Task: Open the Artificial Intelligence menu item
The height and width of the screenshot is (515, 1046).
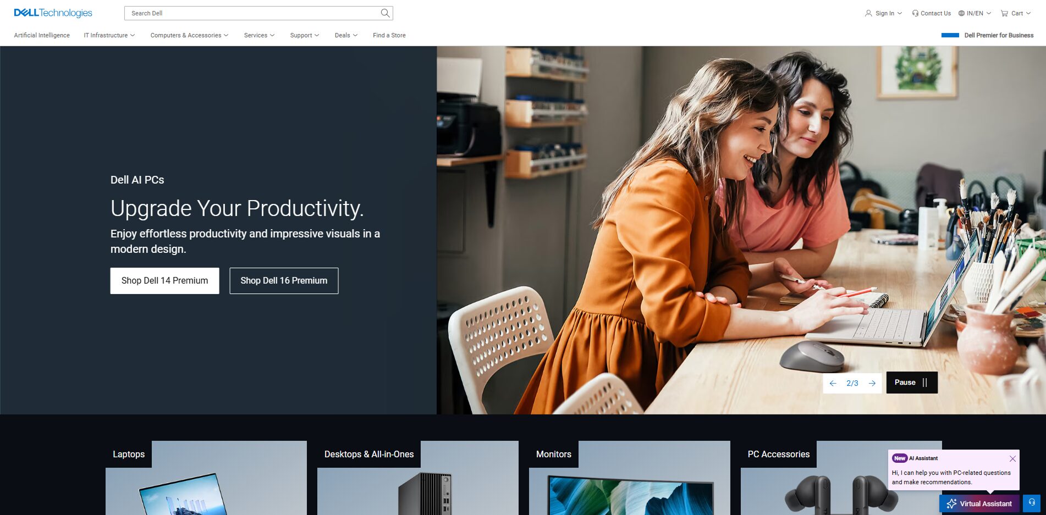Action: coord(42,35)
